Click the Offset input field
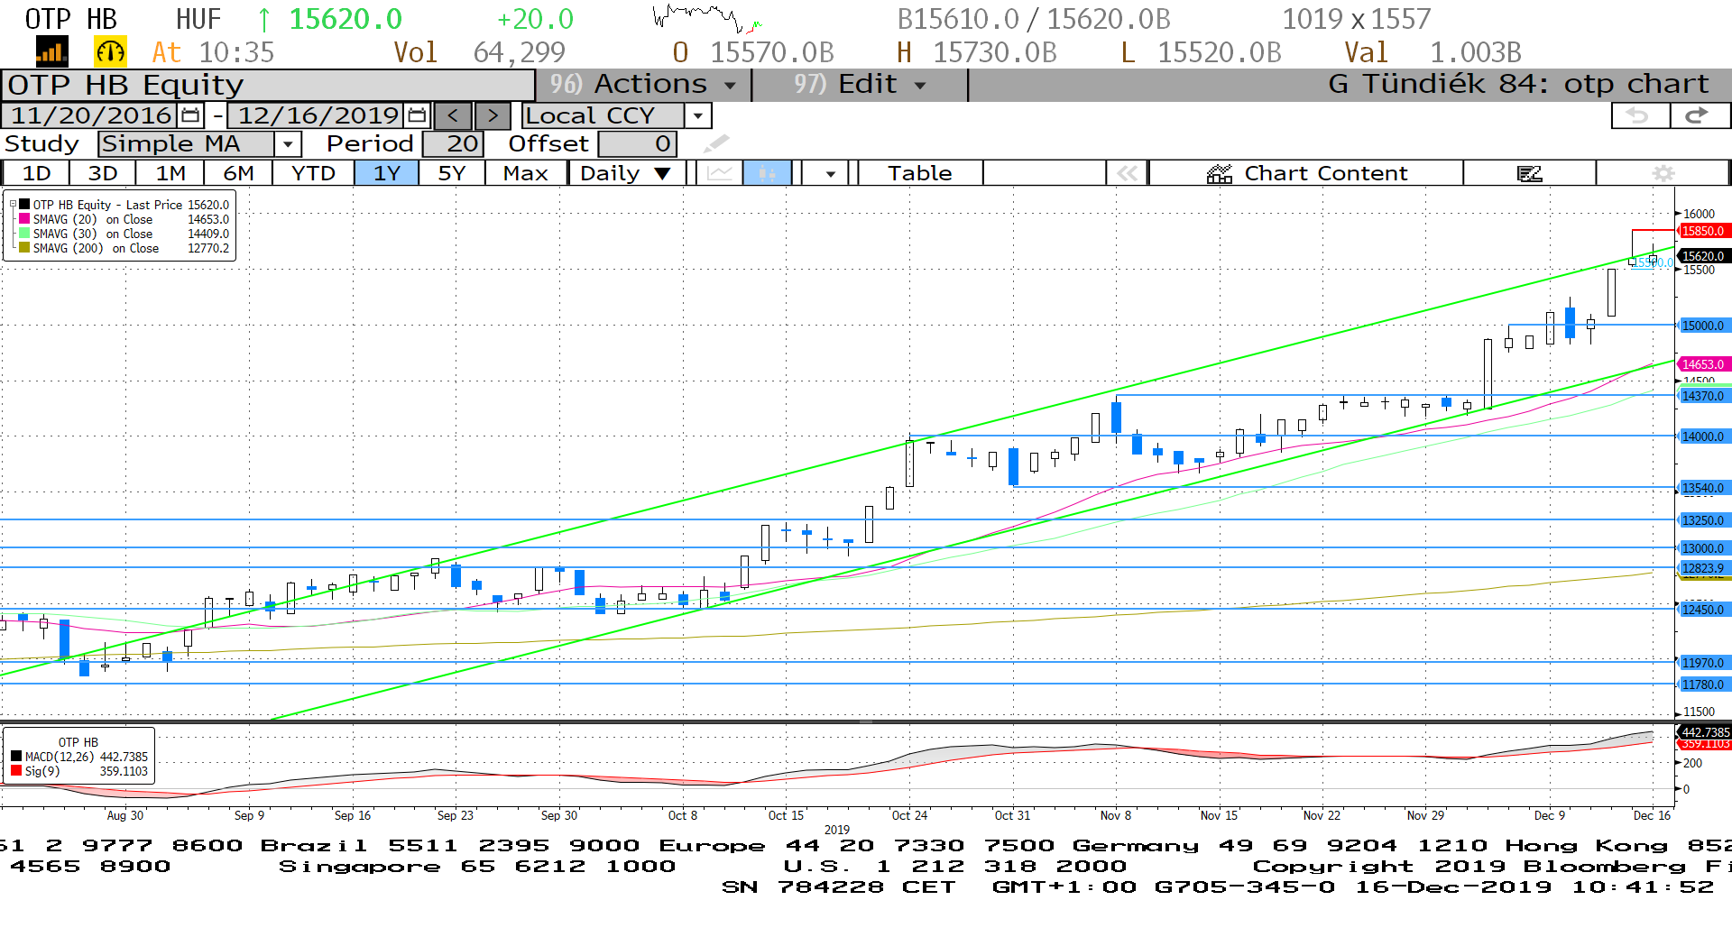 pos(638,143)
